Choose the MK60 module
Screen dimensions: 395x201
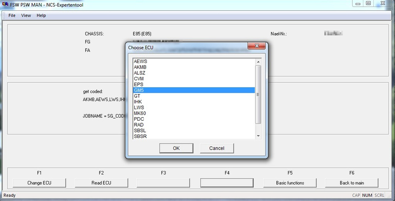click(140, 113)
